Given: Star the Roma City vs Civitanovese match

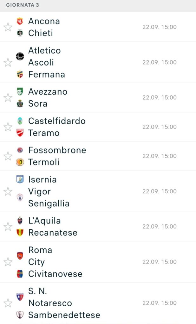Looking at the screenshot, I should pos(8,262).
